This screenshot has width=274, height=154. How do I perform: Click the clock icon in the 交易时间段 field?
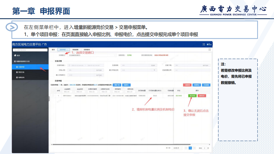[x=69, y=65]
